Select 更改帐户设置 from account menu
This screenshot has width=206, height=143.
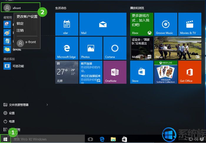[27, 16]
